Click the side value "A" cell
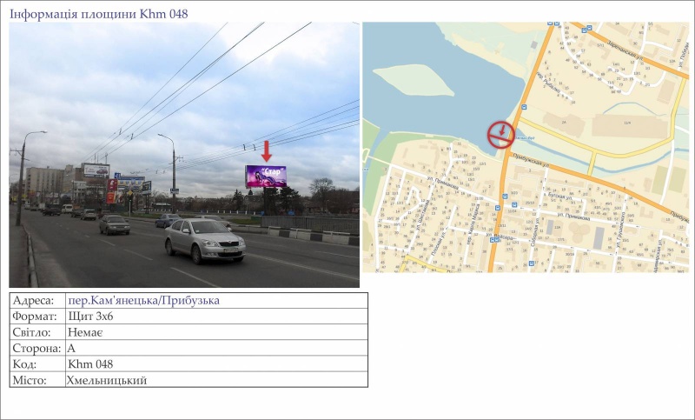The width and height of the screenshot is (695, 420). pos(71,348)
